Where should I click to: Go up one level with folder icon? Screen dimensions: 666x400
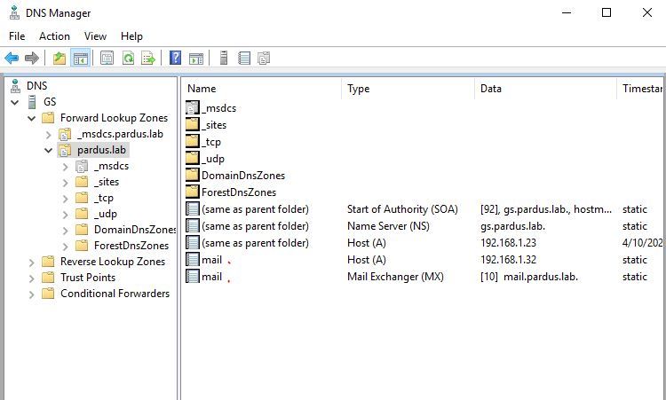59,58
